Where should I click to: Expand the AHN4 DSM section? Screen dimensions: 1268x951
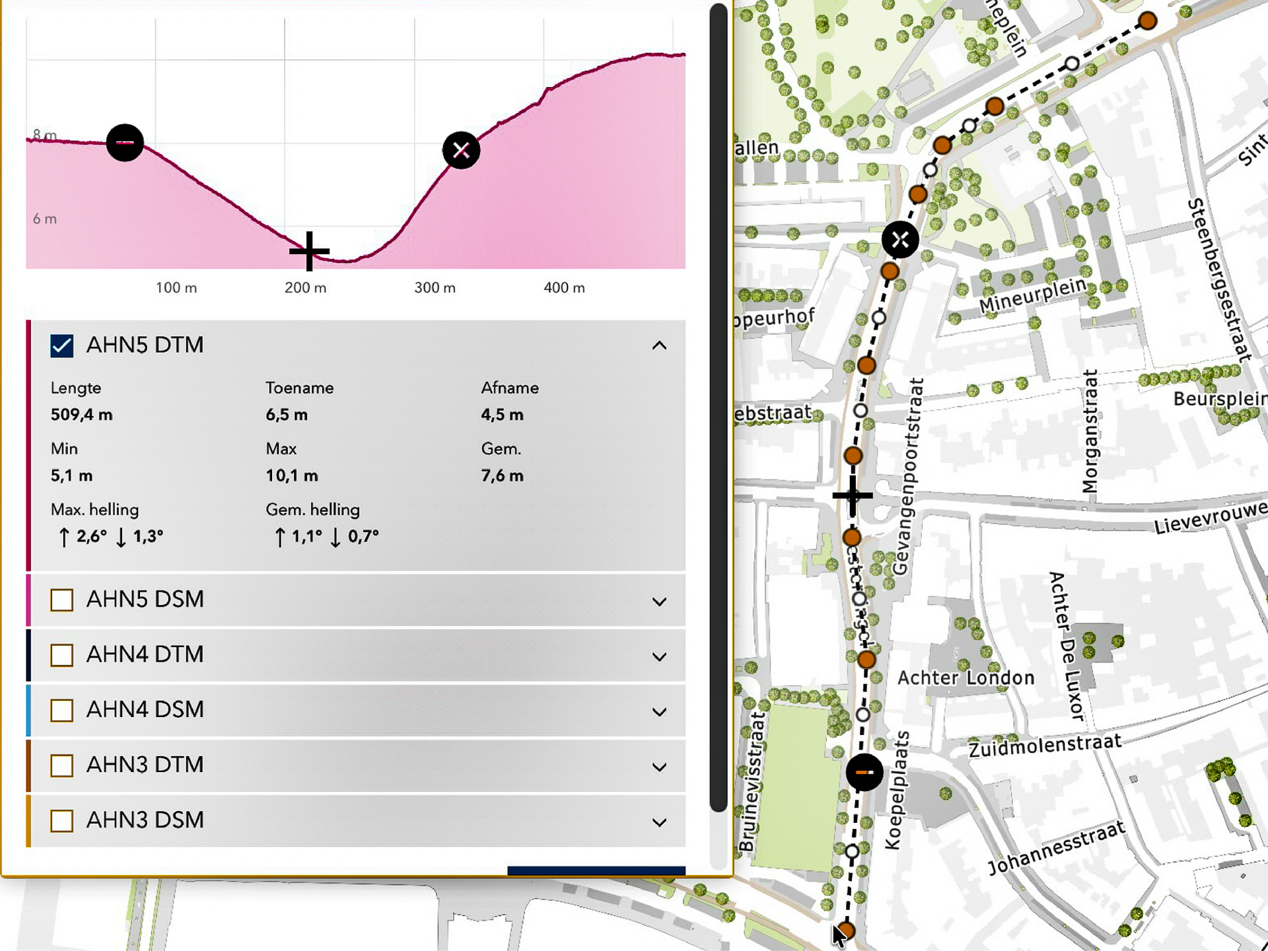click(x=659, y=711)
